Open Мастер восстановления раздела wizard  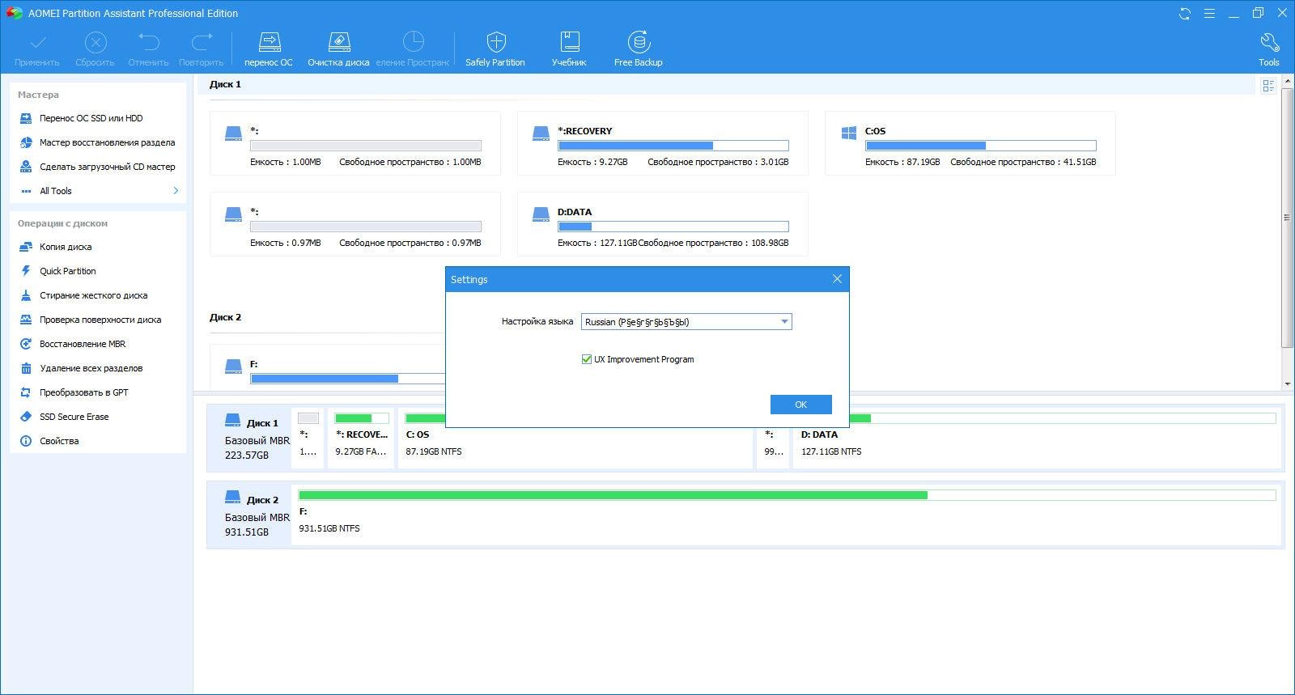(98, 142)
